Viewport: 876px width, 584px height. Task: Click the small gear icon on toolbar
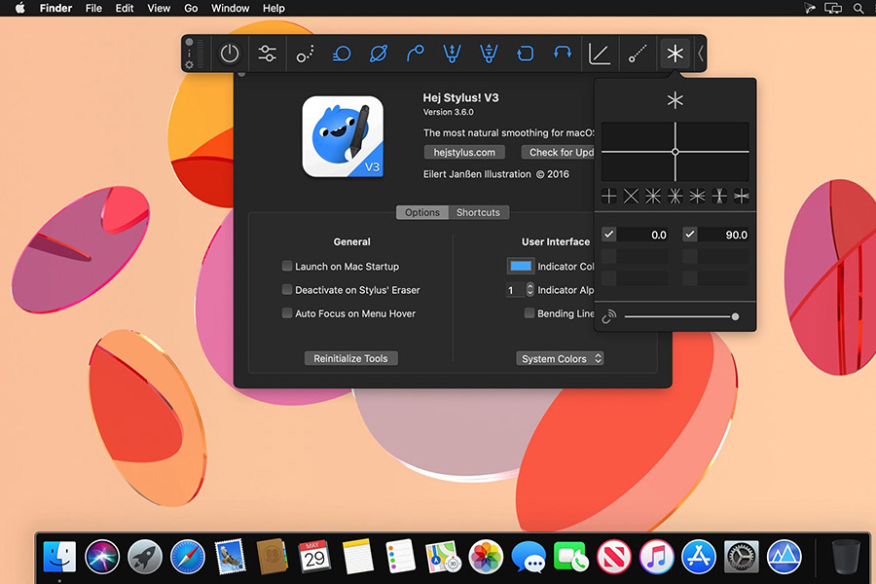click(x=190, y=65)
